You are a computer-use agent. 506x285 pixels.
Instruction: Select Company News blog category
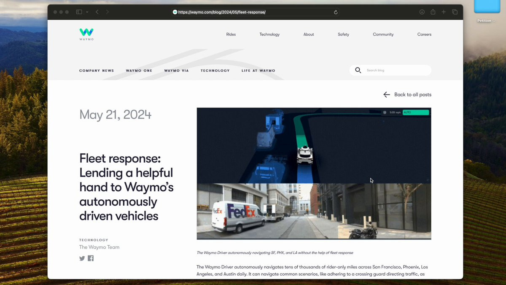pyautogui.click(x=97, y=71)
